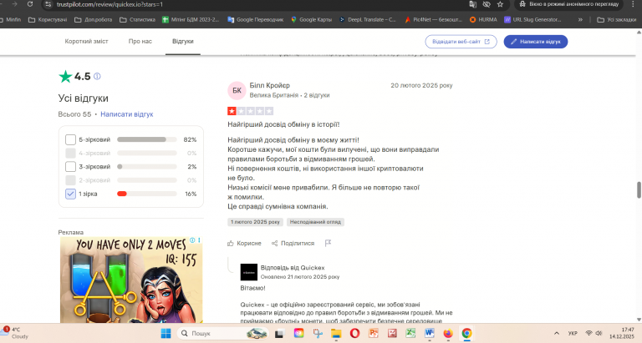Open File Explorer from the taskbar

(x=336, y=334)
